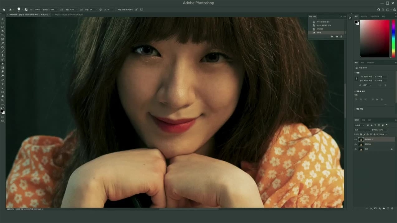Click the brush settings gear icon
Viewport: 397px width, 223px height.
click(x=100, y=10)
